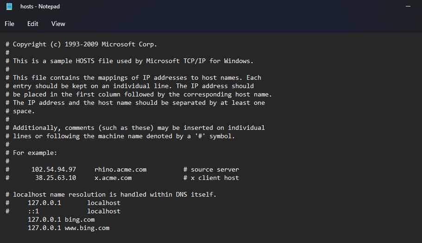Screen dimensions: 422x243
Task: Open the View menu
Action: (58, 24)
